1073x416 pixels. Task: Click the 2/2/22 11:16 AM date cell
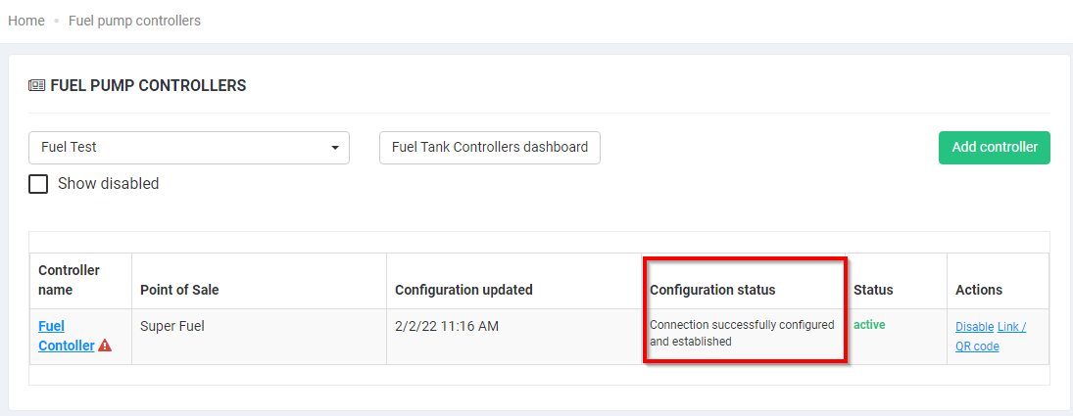click(x=447, y=326)
